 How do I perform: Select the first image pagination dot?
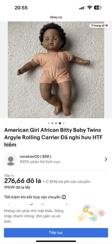click(x=49, y=123)
